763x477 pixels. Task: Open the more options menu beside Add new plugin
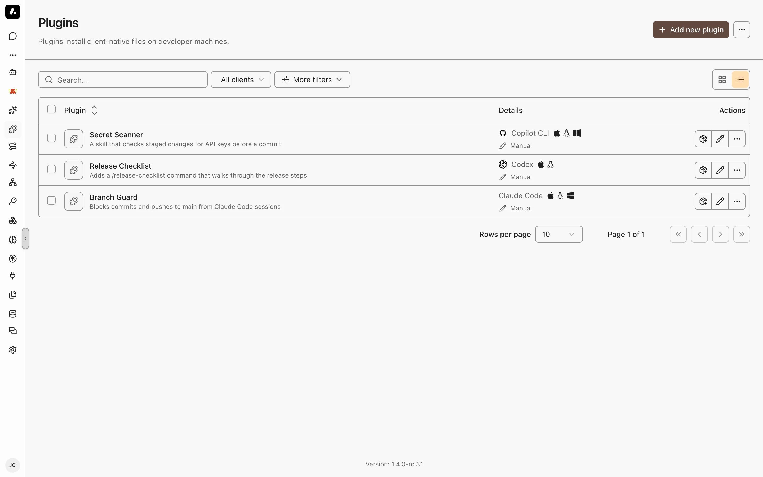point(742,30)
